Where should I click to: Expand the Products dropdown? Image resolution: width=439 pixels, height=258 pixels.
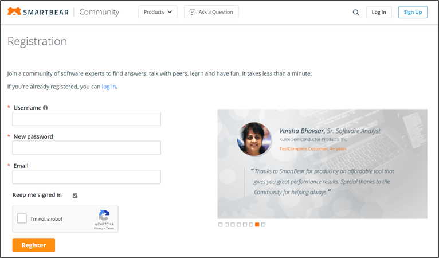tap(158, 12)
